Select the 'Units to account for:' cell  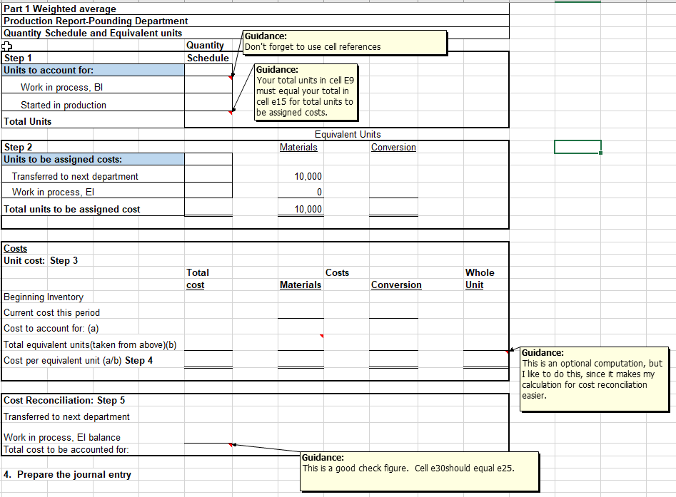click(93, 70)
